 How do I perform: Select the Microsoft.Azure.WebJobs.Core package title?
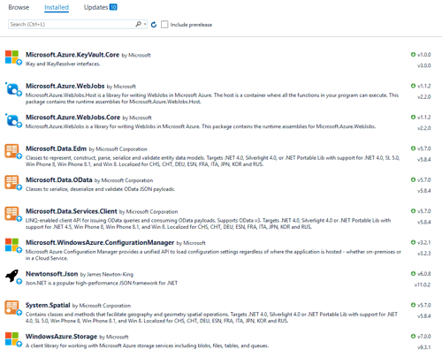pyautogui.click(x=72, y=118)
